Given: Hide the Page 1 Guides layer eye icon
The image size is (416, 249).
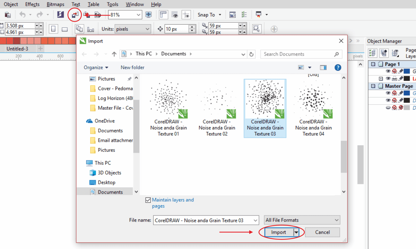Looking at the screenshot, I should [x=388, y=71].
